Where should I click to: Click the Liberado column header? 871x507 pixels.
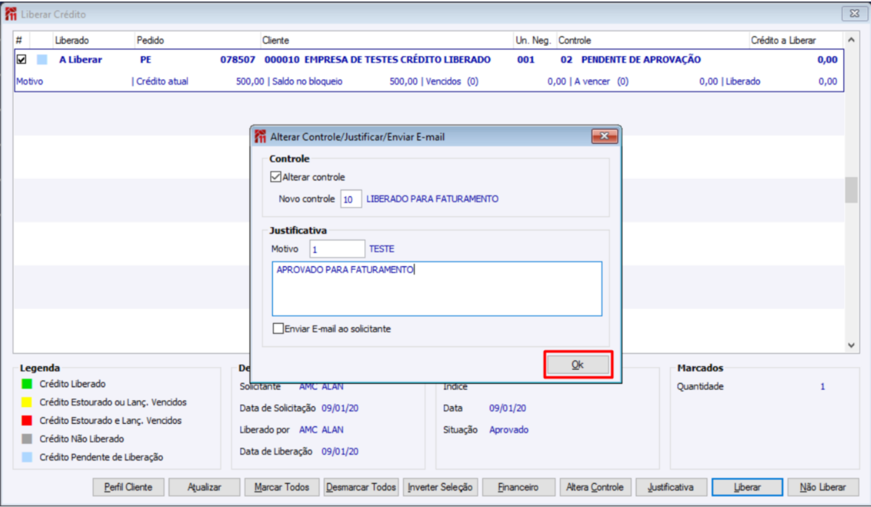[x=72, y=41]
